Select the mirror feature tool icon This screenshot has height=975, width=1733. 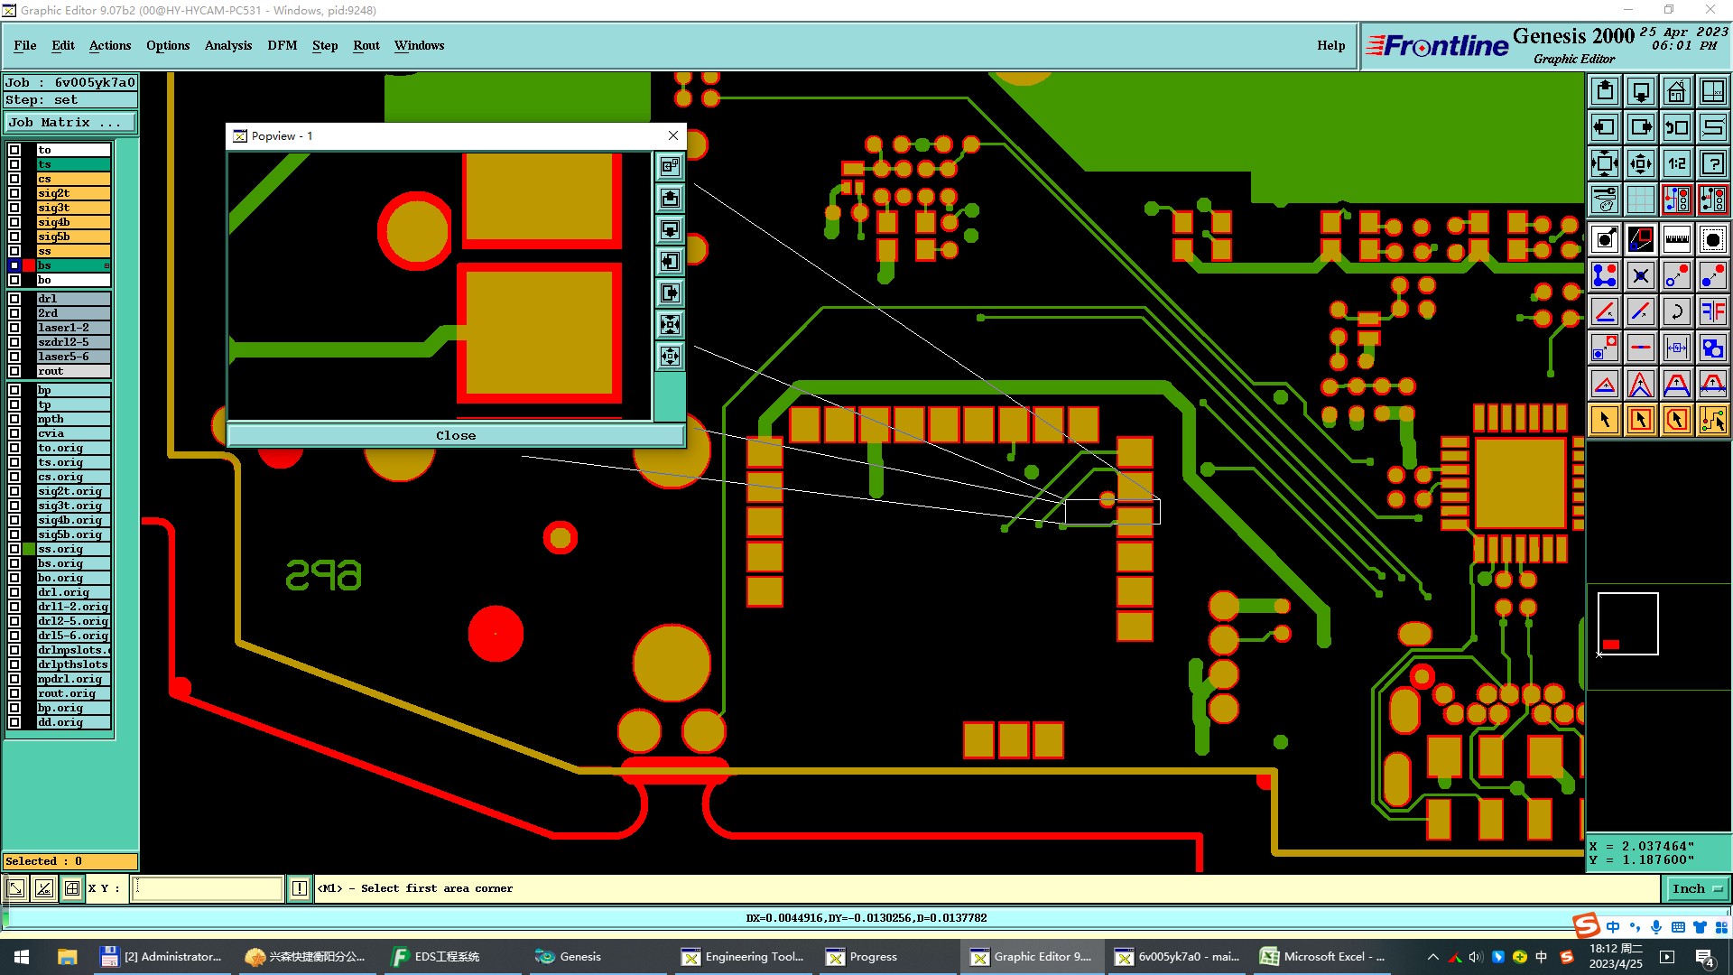1712,311
